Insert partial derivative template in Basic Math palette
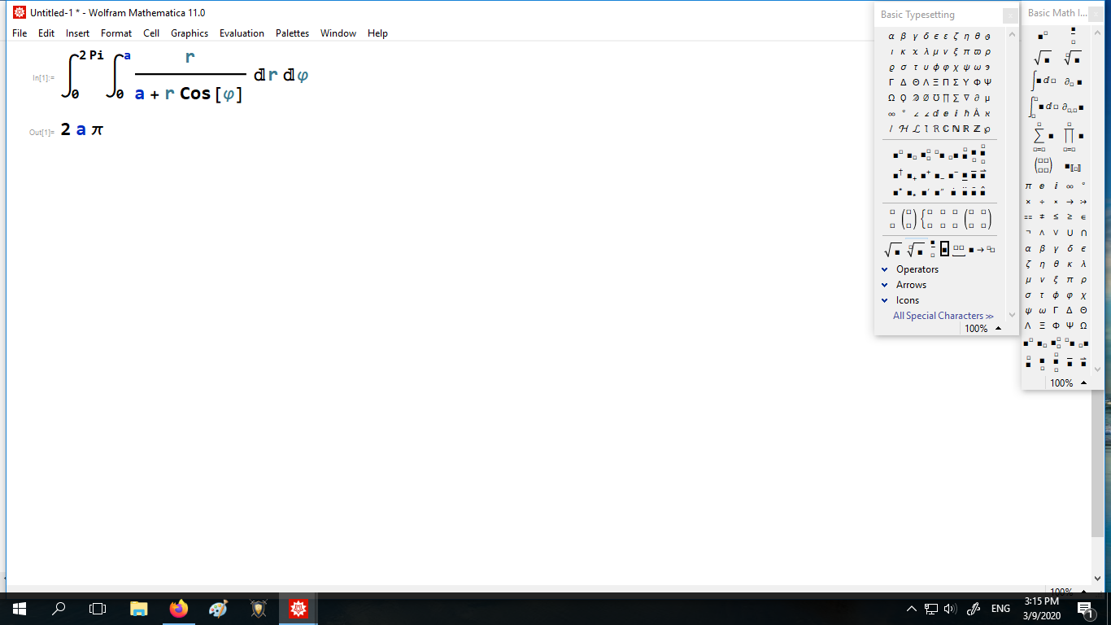 click(x=1074, y=81)
